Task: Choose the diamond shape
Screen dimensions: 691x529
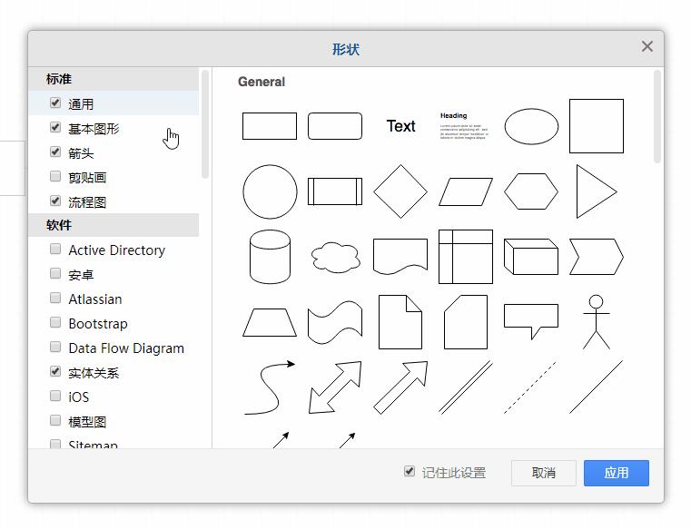Action: click(400, 191)
